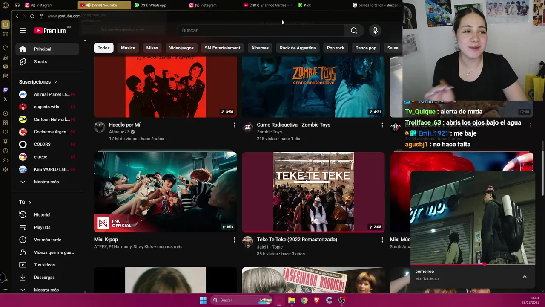Open options for Hacelo por Mí video

pos(234,125)
